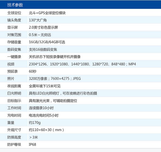Select the 16GB/32GB/64GB可选 storage value
The image size is (161, 152).
47,42
